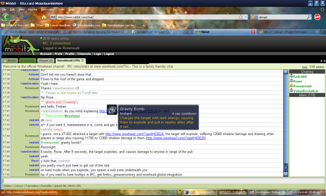
Task: Open the View menu
Action: point(21,9)
